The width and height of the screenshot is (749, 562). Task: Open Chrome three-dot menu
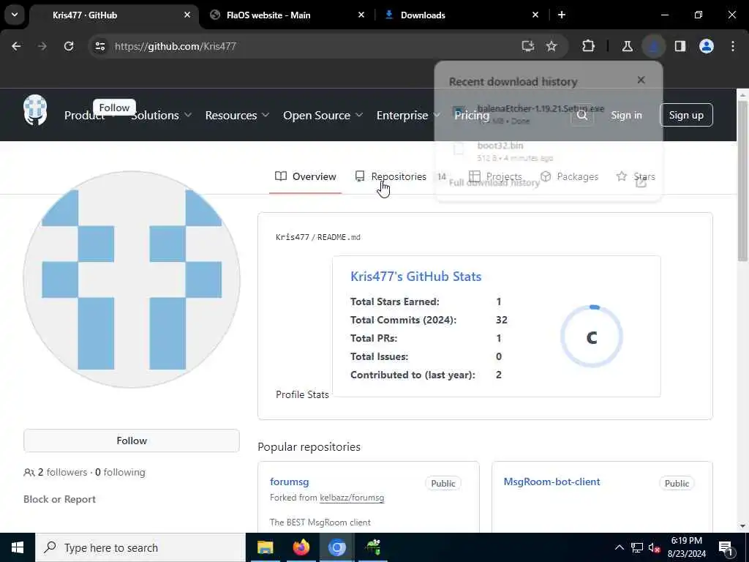pyautogui.click(x=733, y=46)
